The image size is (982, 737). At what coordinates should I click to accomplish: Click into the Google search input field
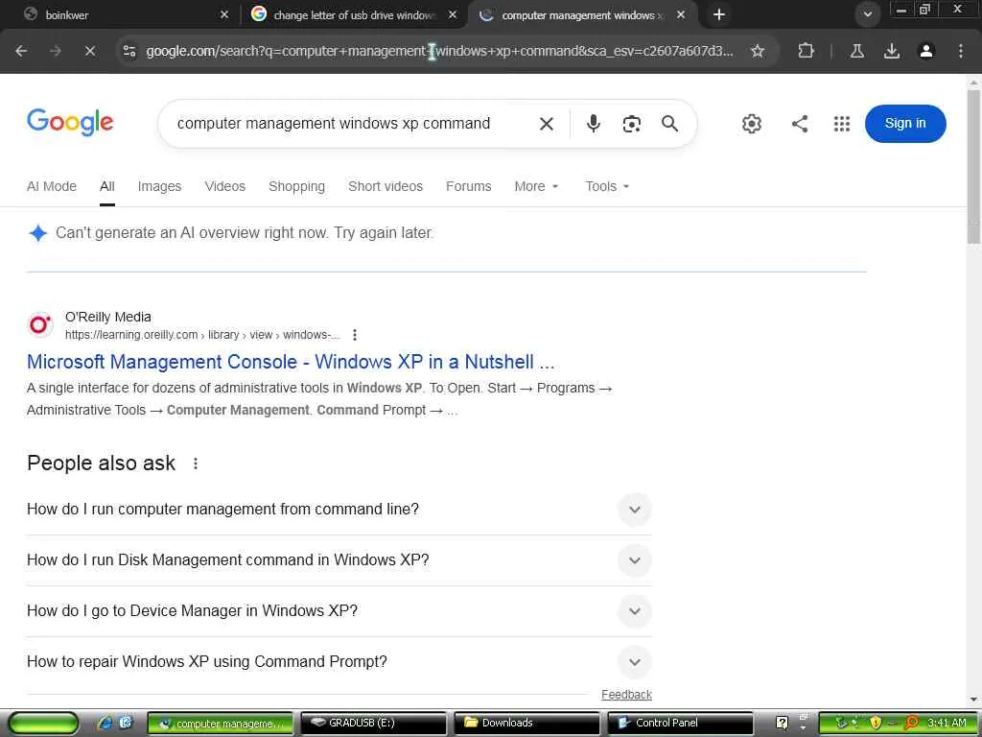click(351, 124)
